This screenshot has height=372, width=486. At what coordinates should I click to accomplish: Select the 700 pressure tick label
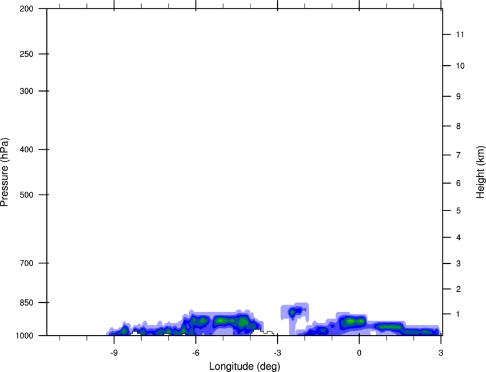click(x=26, y=263)
